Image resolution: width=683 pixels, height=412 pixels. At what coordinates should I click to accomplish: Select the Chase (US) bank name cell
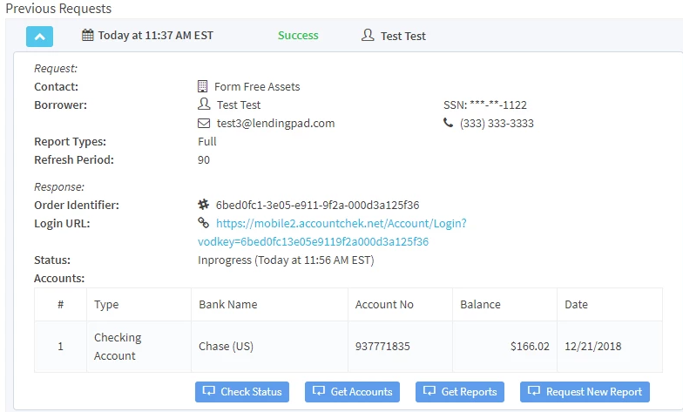(x=270, y=347)
